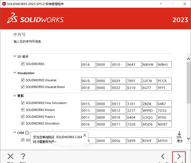The image size is (191, 163).
Task: Click the More download arrow icon
Action: pos(179,134)
